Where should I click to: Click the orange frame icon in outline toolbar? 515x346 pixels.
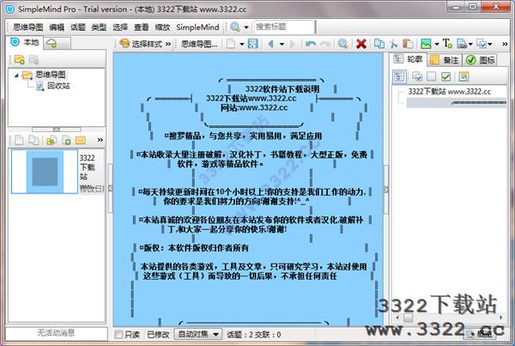pos(463,76)
